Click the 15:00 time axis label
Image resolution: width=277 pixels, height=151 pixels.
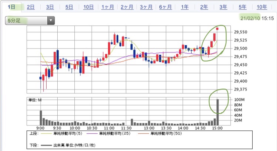[217, 128]
